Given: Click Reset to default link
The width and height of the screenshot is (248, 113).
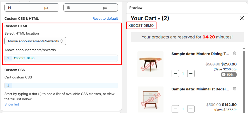Looking at the screenshot, I should pyautogui.click(x=105, y=19).
